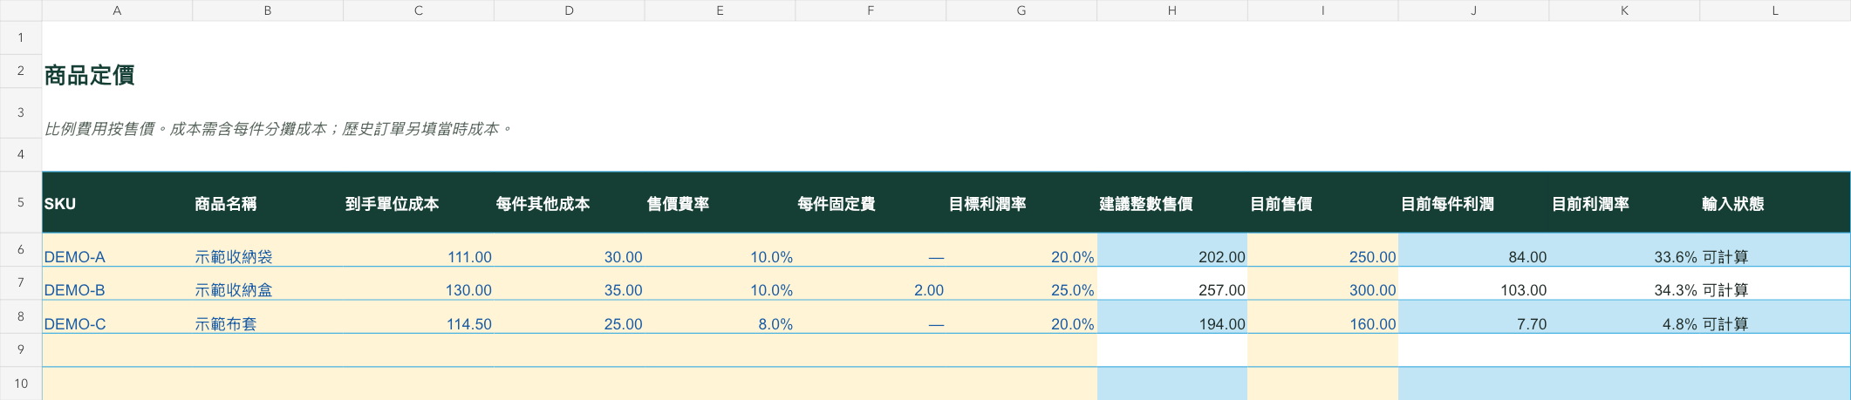The image size is (1851, 400).
Task: Click the current price 250.00 cell
Action: pos(1323,250)
